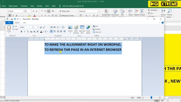Open Paragraph dialog icon in WordPad
This screenshot has width=181, height=102.
64,31
